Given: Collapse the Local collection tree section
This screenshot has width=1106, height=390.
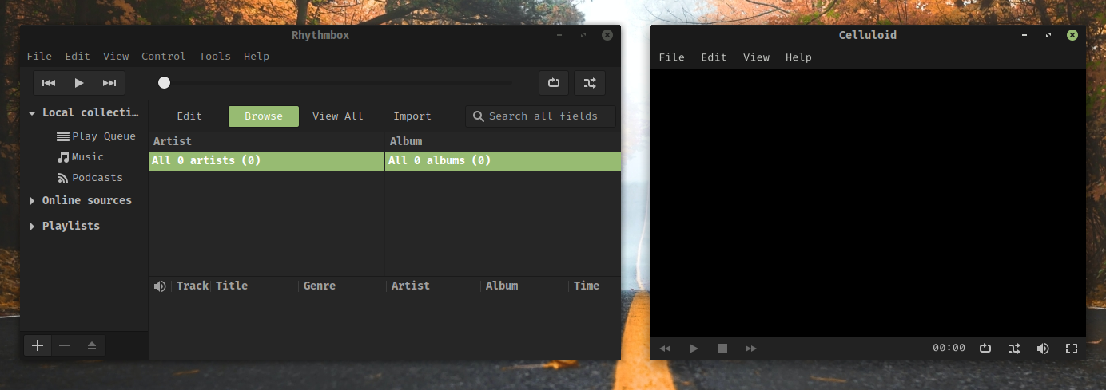Looking at the screenshot, I should 32,113.
